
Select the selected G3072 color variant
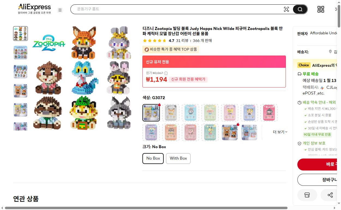(x=151, y=112)
